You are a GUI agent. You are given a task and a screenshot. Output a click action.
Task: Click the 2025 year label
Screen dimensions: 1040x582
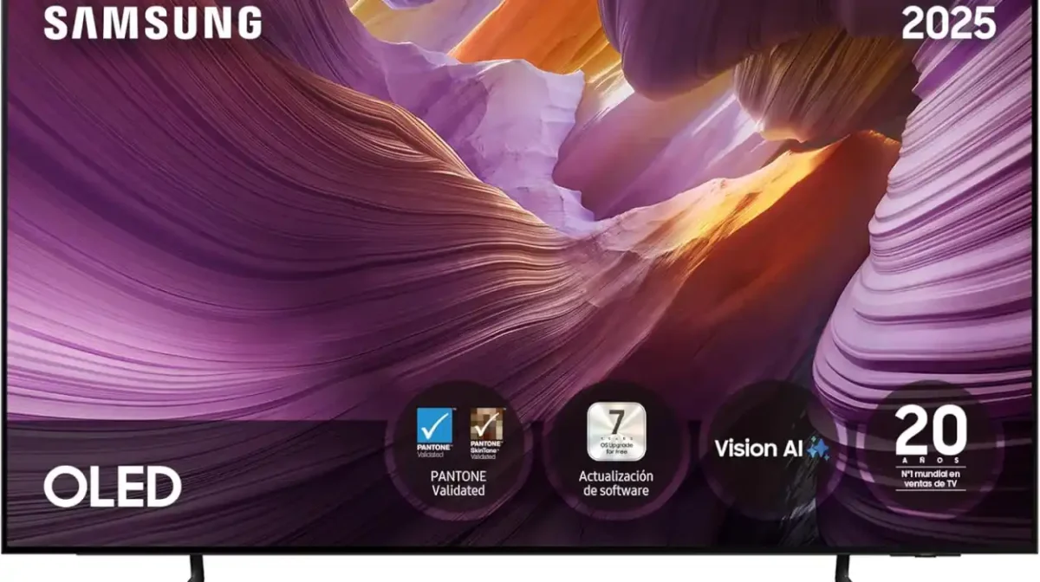[949, 23]
